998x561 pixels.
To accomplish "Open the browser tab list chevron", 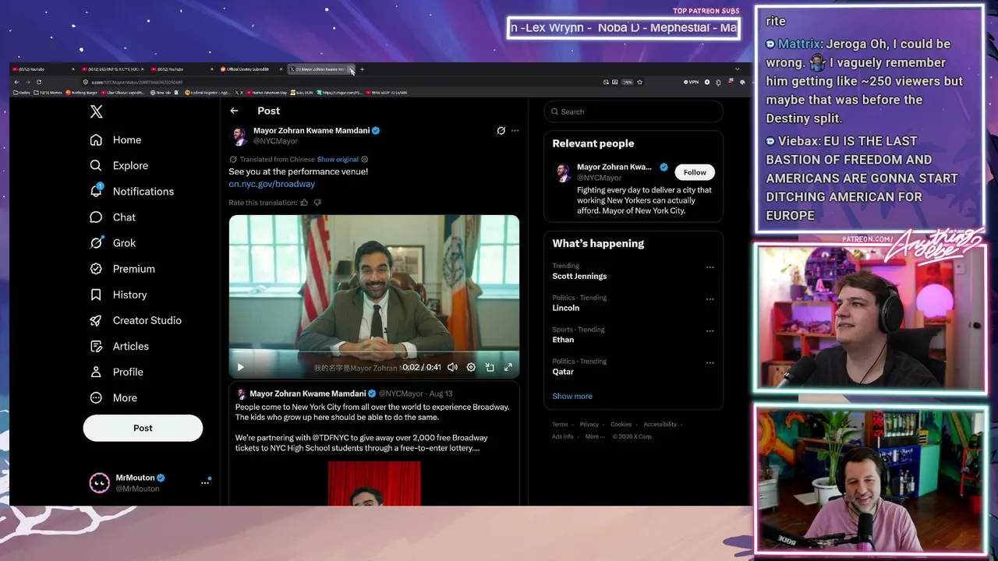I will (x=738, y=69).
